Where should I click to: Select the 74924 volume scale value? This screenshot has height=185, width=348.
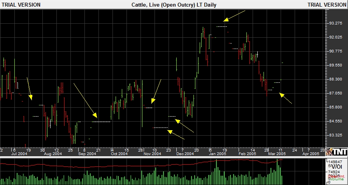point(334,172)
